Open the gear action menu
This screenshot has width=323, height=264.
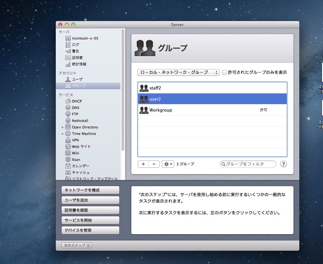coord(168,164)
